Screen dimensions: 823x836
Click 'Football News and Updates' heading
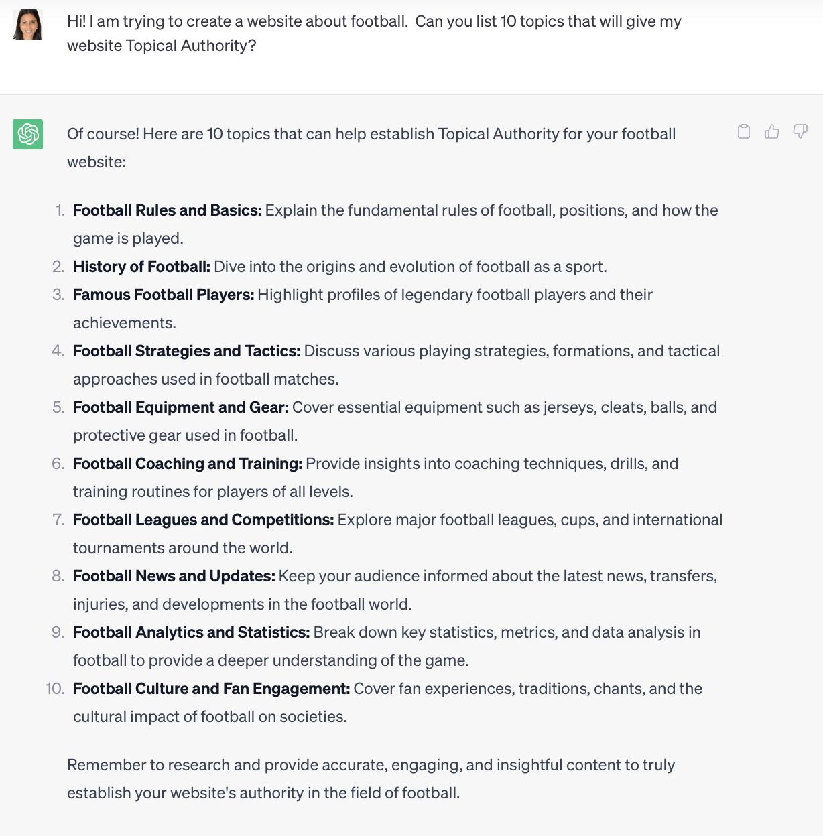(174, 576)
